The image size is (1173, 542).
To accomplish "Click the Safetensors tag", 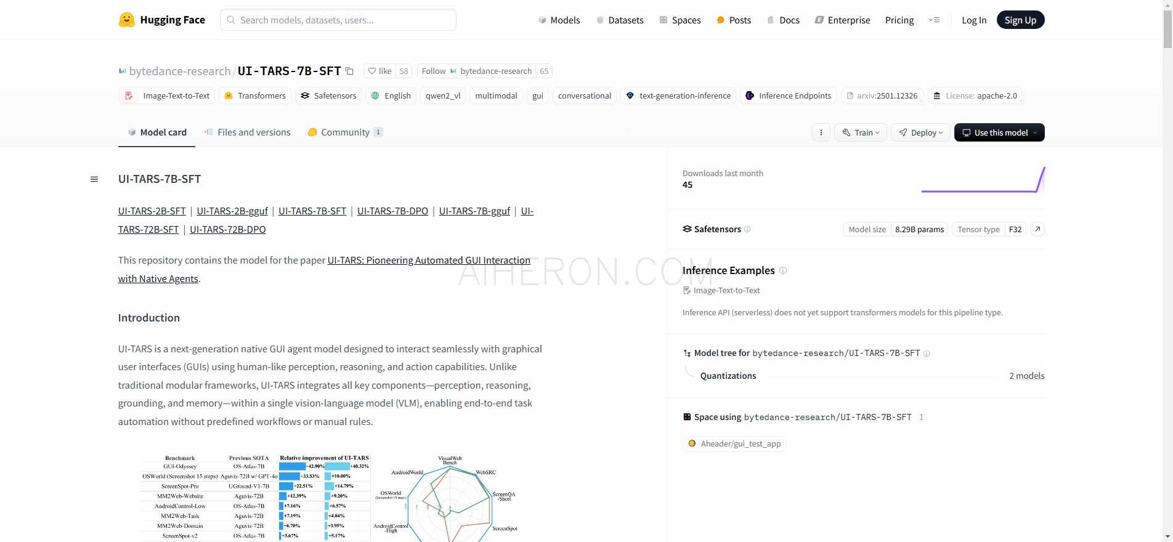I will pyautogui.click(x=328, y=95).
